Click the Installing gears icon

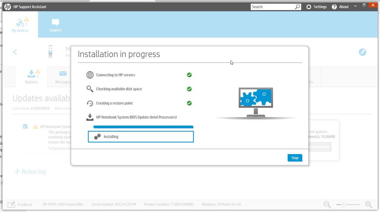coord(98,137)
